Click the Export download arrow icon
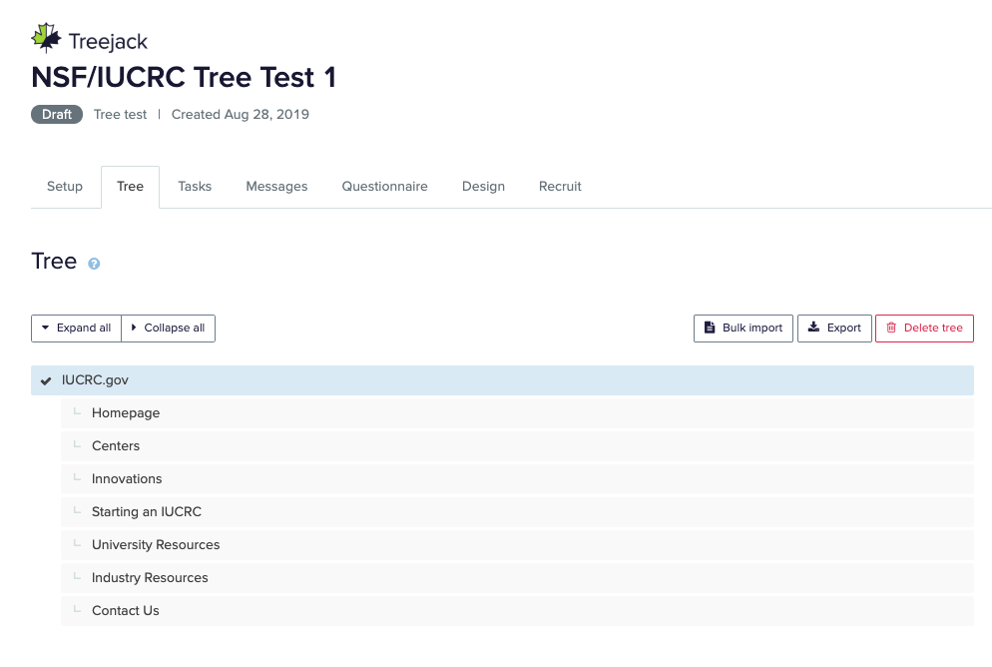The width and height of the screenshot is (992, 667). pyautogui.click(x=814, y=328)
